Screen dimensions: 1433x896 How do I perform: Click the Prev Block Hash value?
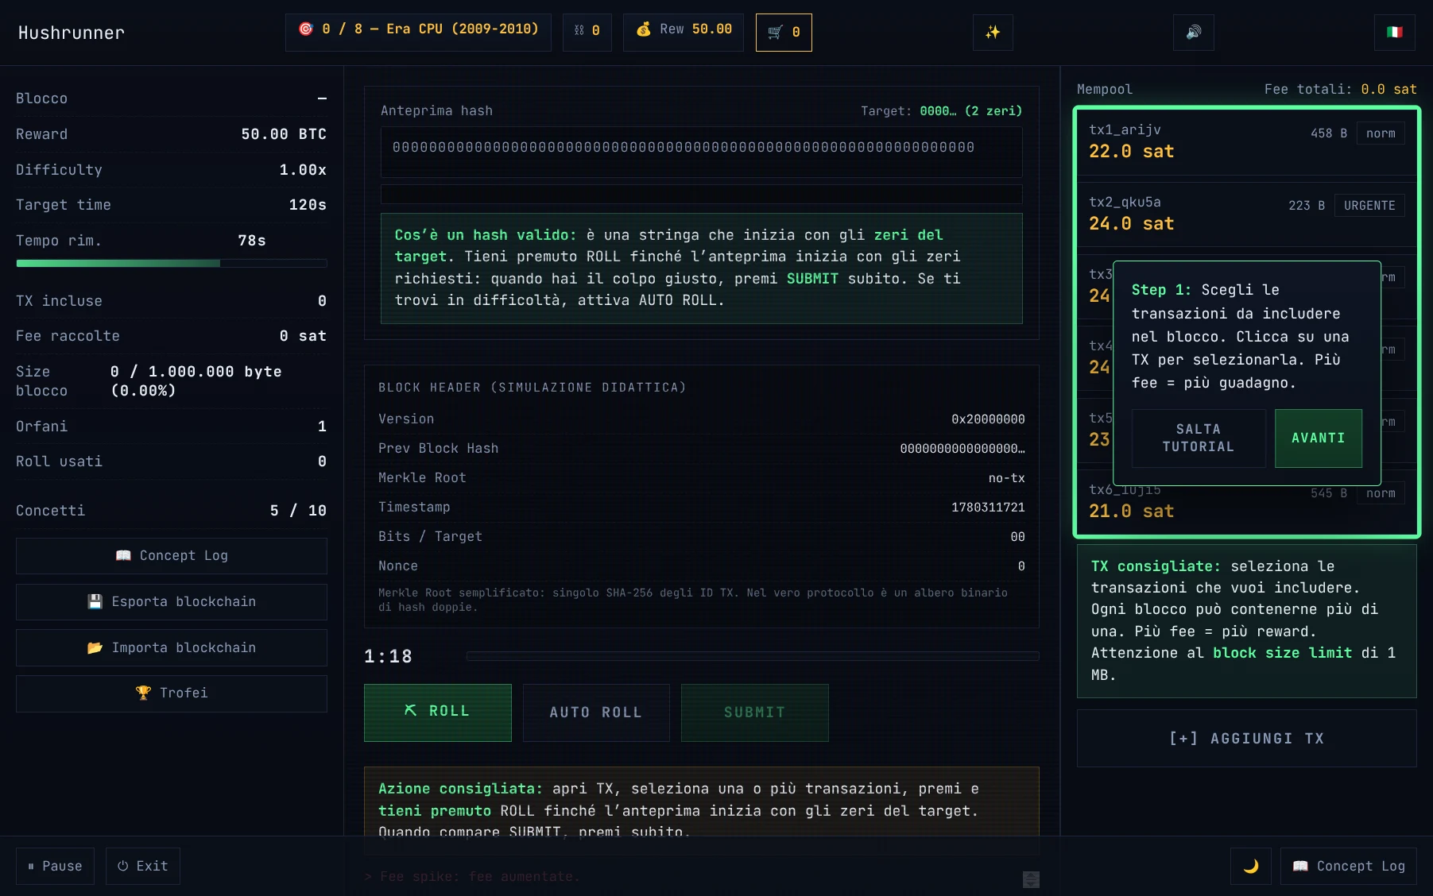[x=962, y=449]
